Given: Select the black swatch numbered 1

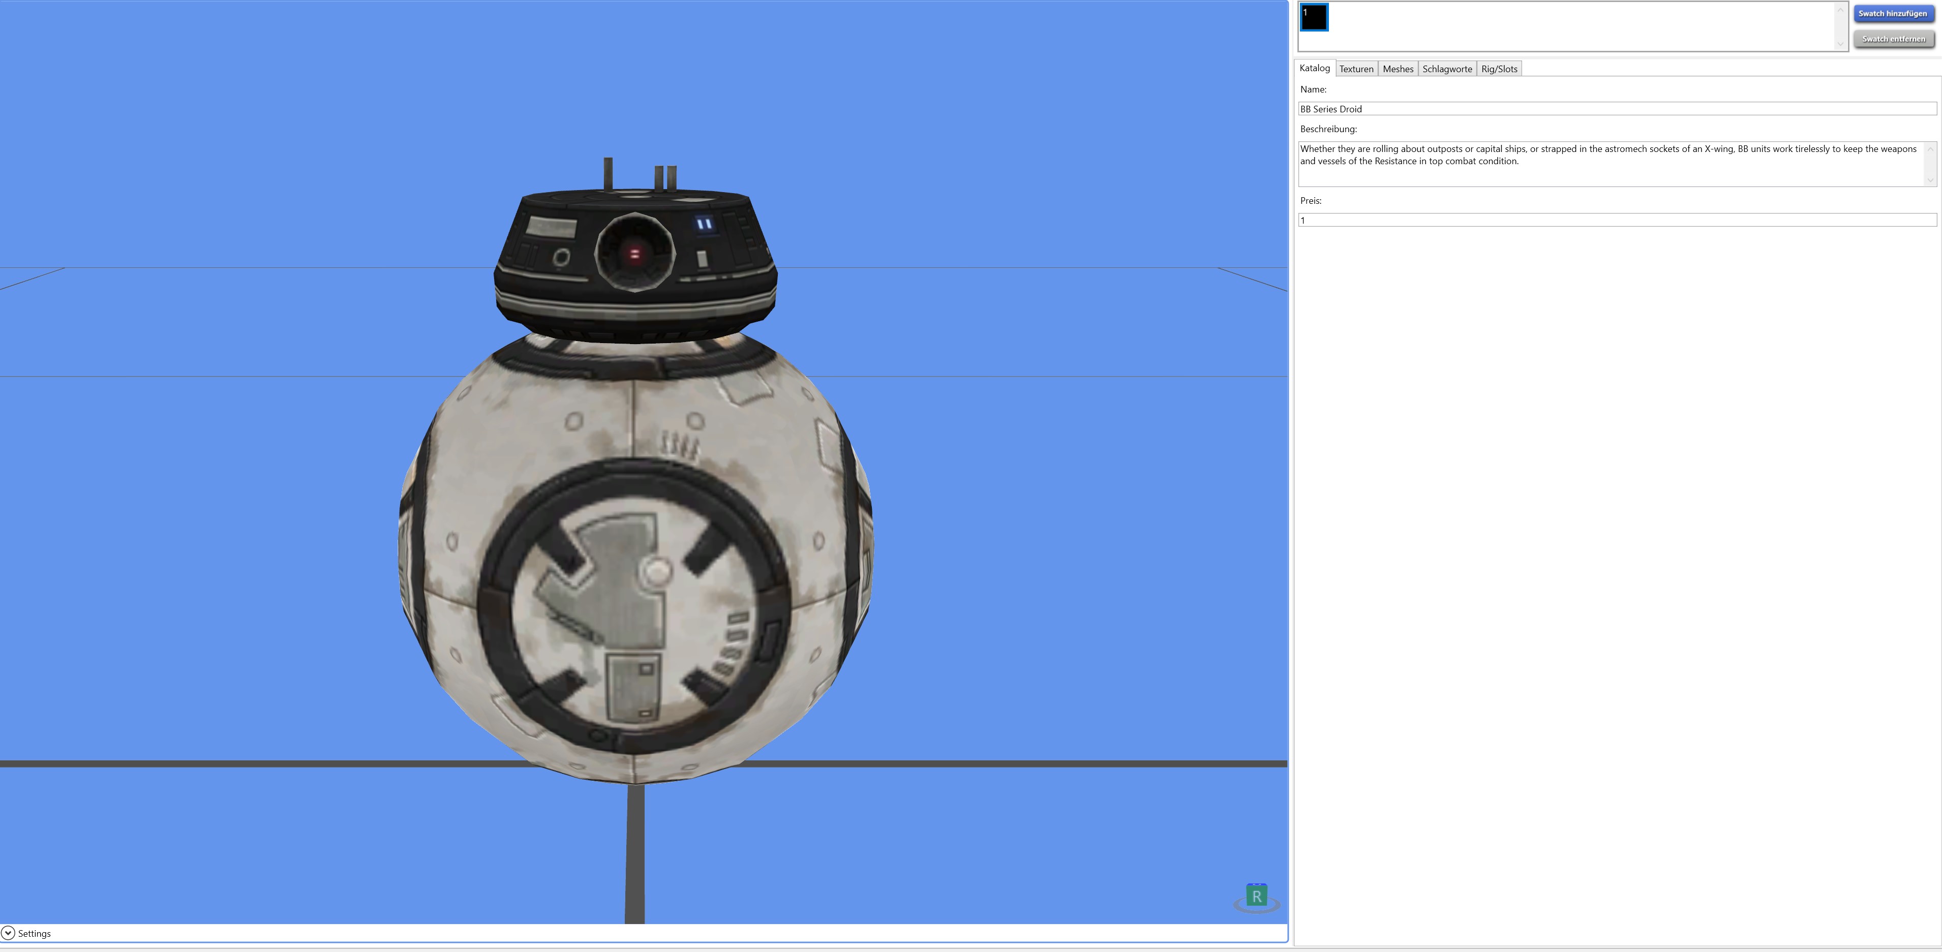Looking at the screenshot, I should point(1314,17).
